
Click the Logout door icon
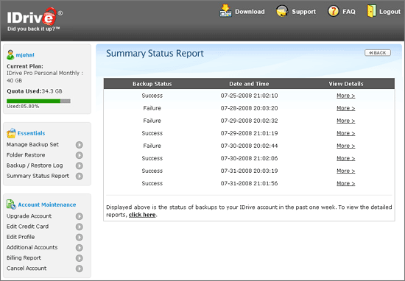pyautogui.click(x=371, y=11)
